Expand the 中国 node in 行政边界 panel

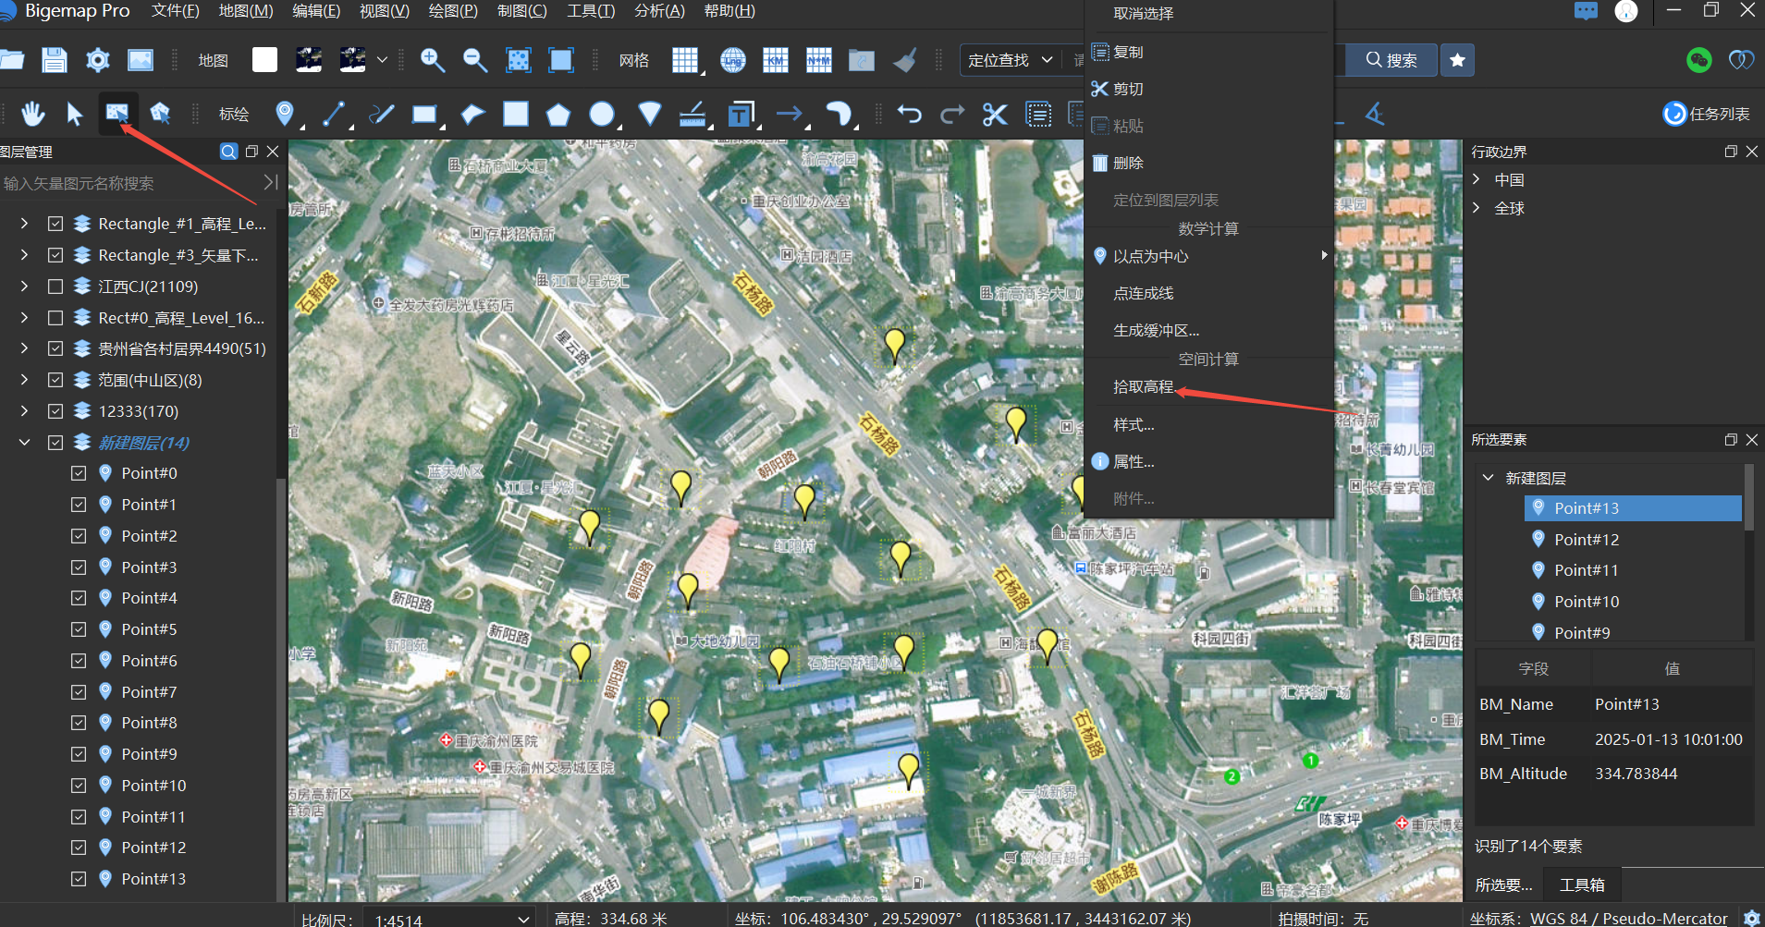click(1477, 179)
